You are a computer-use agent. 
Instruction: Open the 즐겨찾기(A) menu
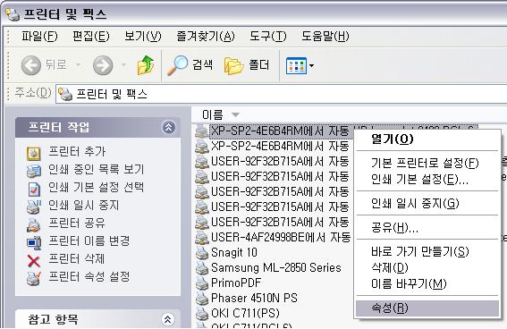point(206,36)
